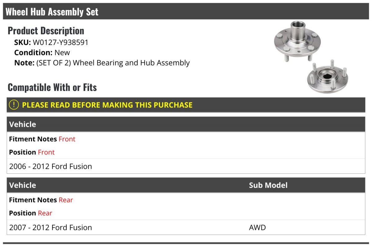The image size is (372, 247).
Task: Click the red Front position value
Action: point(46,152)
